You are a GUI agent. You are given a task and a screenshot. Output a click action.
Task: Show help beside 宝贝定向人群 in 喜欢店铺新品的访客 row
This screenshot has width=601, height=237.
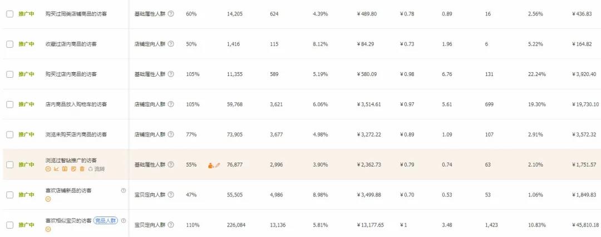171,195
